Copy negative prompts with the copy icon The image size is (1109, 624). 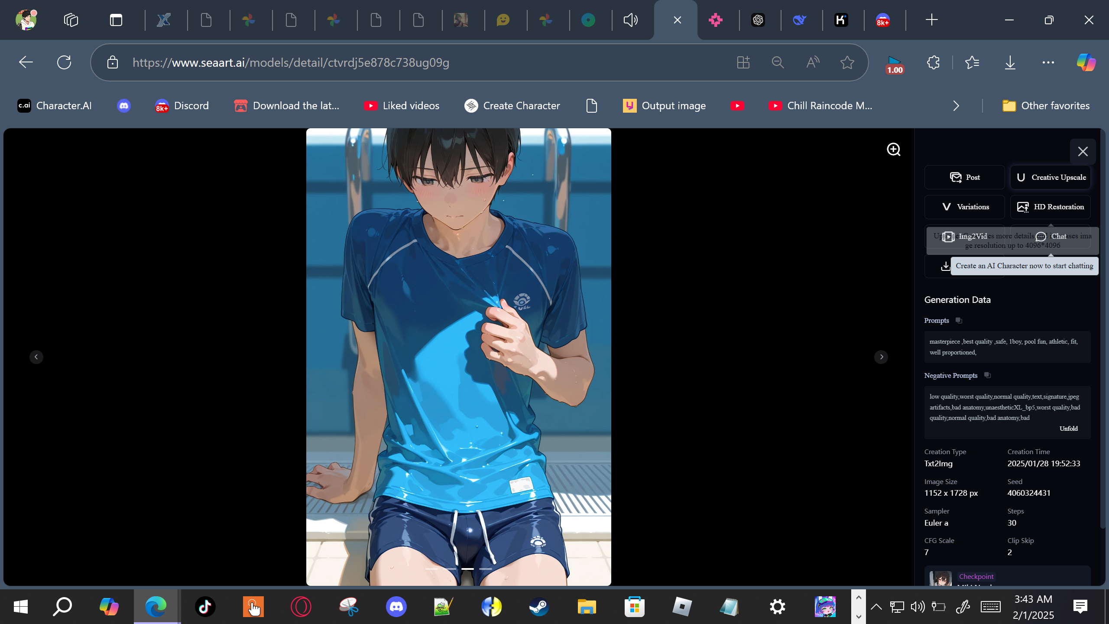pos(987,375)
